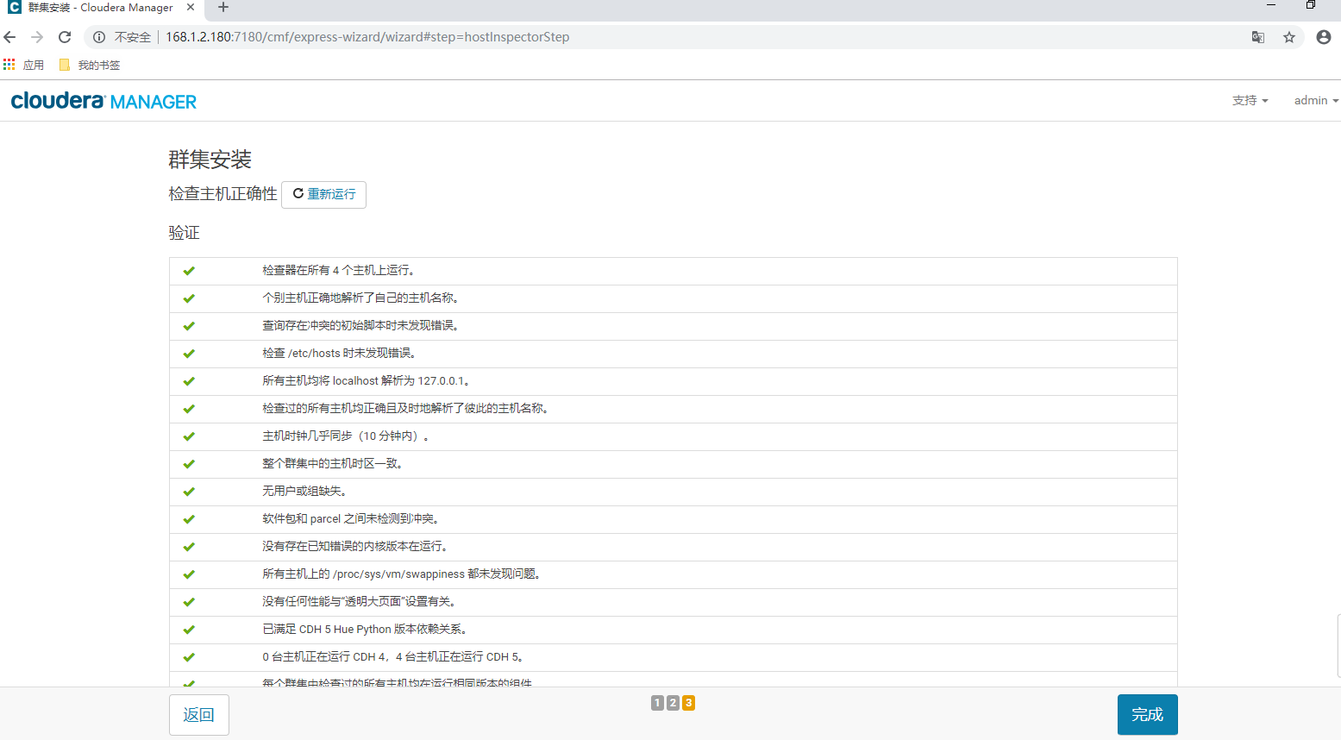Select text 检查器在所有 4 个主机上运行

coord(340,271)
